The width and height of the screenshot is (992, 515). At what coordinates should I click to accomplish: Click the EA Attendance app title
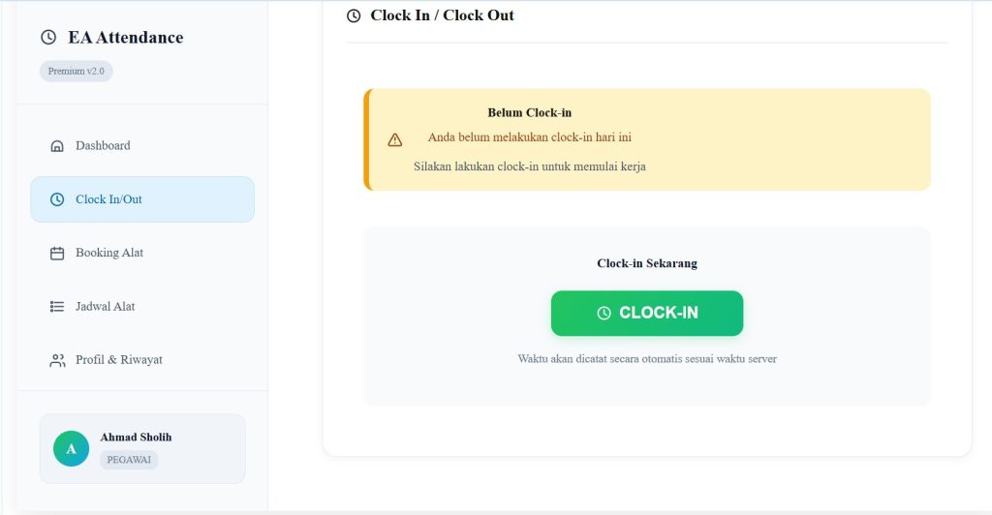(125, 38)
